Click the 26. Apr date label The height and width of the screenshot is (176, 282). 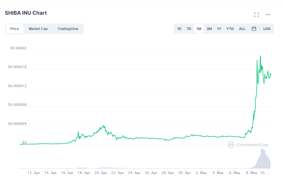pyautogui.click(x=151, y=173)
